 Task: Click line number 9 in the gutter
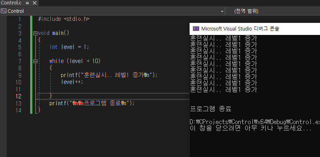(x=20, y=75)
